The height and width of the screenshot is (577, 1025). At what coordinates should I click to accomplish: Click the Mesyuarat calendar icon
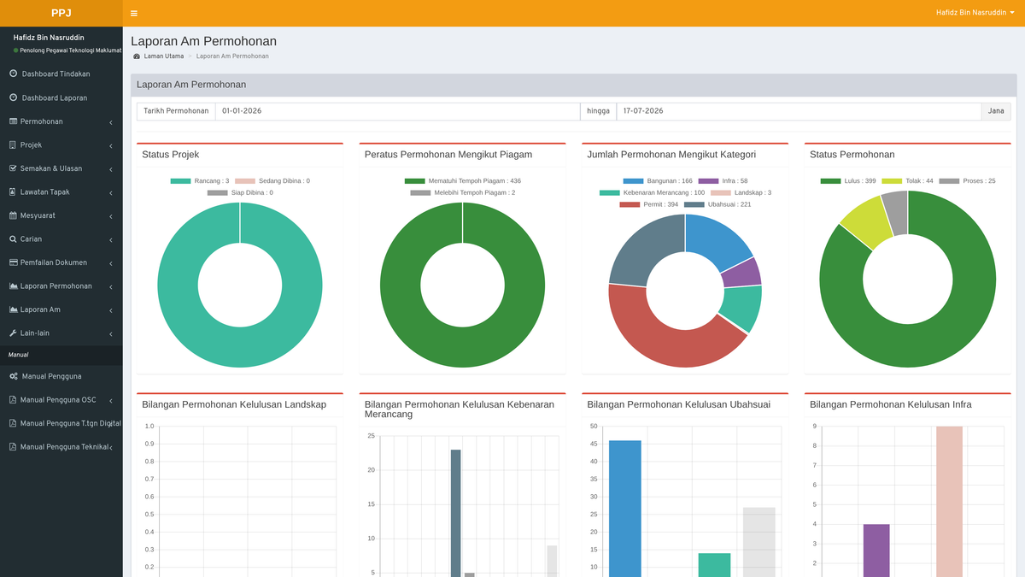click(13, 215)
